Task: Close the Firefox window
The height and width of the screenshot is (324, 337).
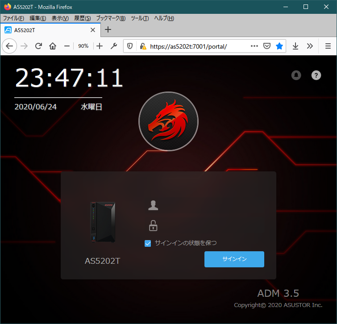Action: [326, 7]
